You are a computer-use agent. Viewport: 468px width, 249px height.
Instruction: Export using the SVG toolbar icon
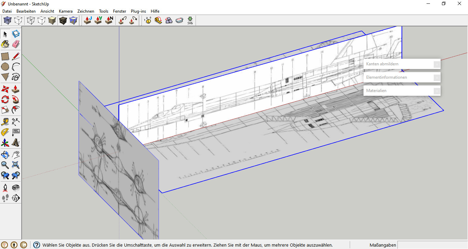(190, 21)
